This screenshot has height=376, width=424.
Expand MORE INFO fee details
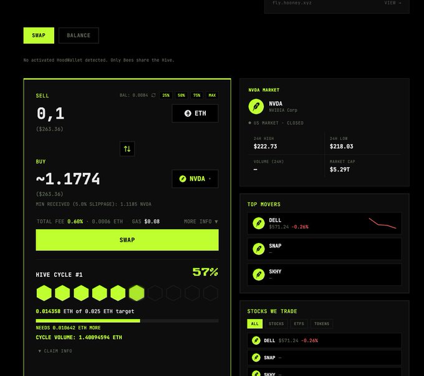tap(201, 222)
